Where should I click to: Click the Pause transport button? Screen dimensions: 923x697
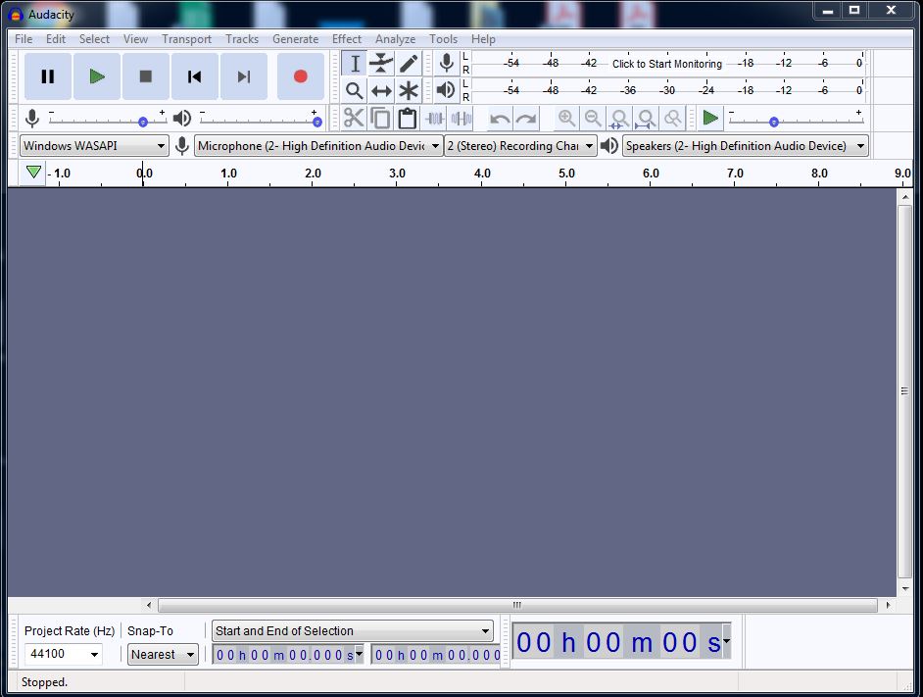[48, 76]
